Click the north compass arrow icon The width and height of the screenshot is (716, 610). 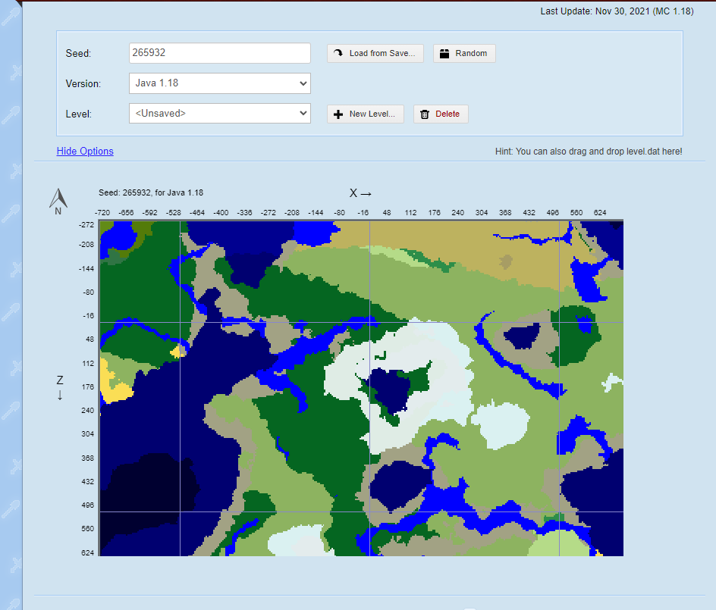(x=58, y=199)
